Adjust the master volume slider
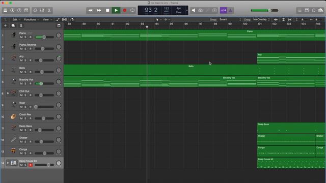The image size is (326, 183). pos(264,10)
